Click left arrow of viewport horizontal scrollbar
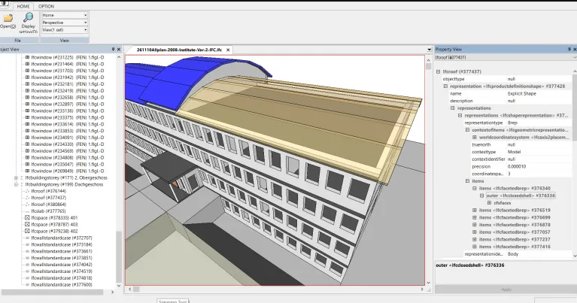577x303 pixels. coord(129,289)
